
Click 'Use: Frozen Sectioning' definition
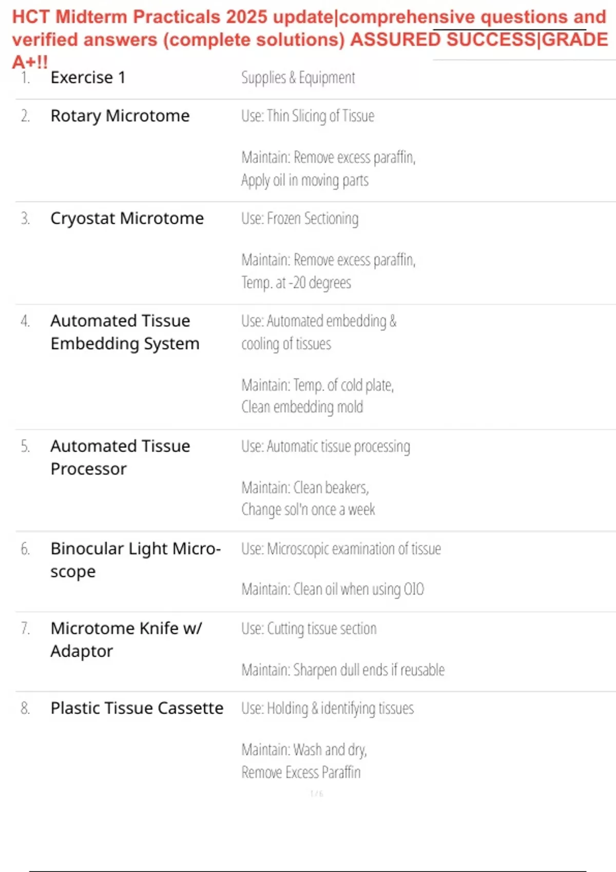300,219
